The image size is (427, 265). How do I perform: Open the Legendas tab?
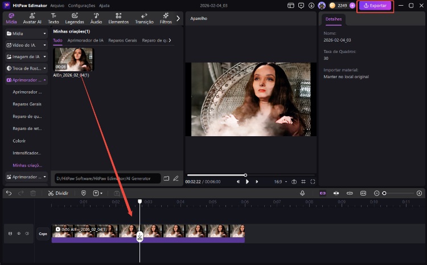(75, 19)
